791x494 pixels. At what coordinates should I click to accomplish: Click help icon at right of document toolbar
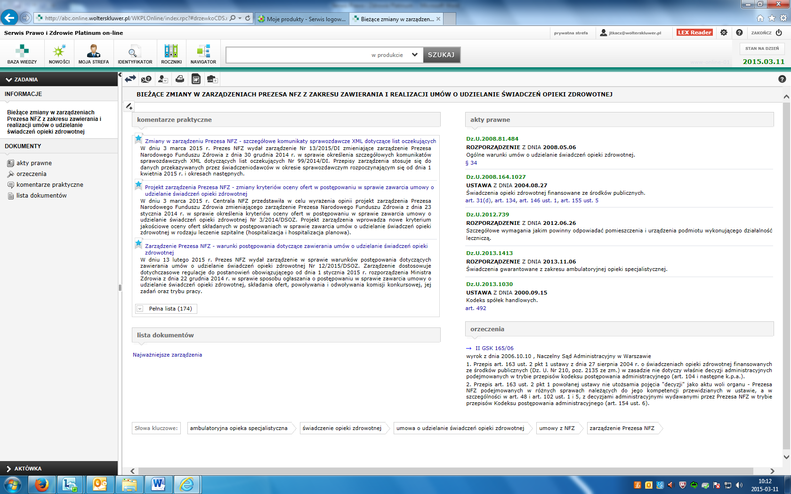point(782,80)
